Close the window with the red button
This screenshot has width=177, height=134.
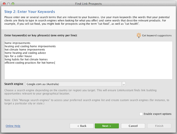pos(4,4)
